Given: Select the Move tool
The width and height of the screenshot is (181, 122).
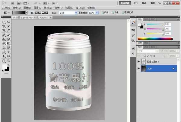Looking at the screenshot, I should click(8, 22).
